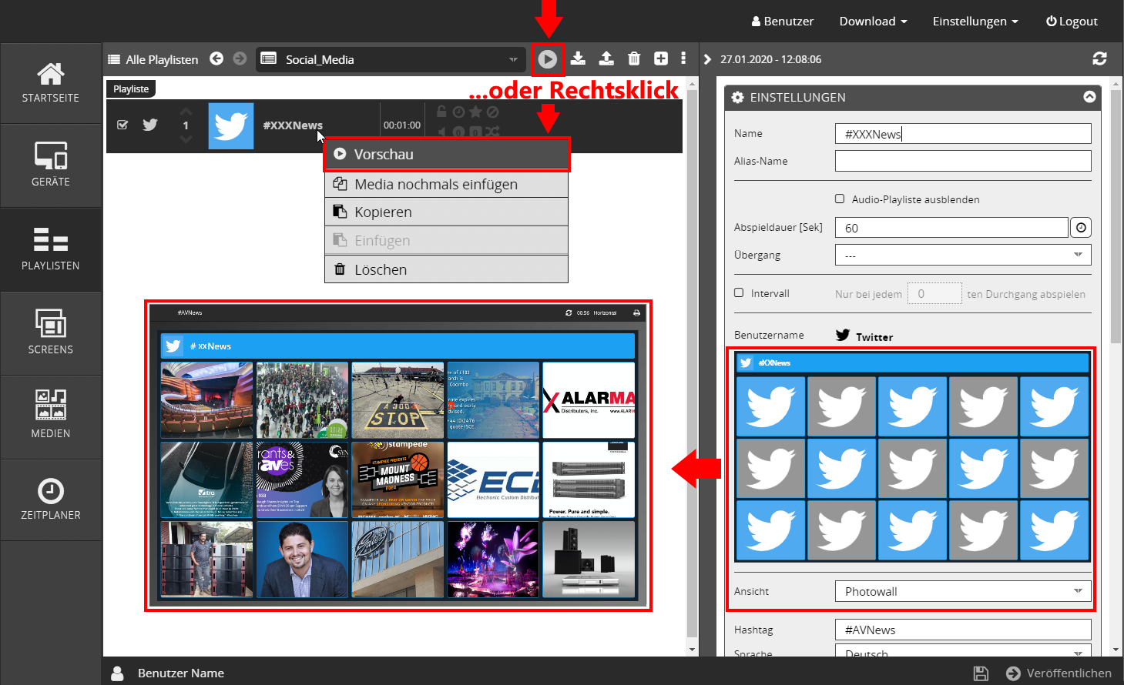The width and height of the screenshot is (1124, 685).
Task: Click the playlist preview play icon in toolbar
Action: tap(548, 59)
